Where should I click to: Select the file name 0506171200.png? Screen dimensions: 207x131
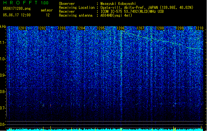pos(17,9)
